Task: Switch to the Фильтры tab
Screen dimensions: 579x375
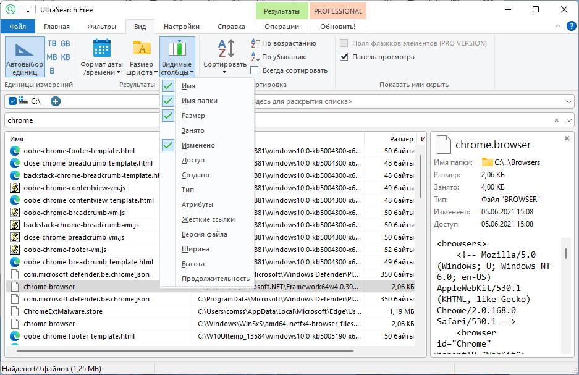Action: pos(102,27)
